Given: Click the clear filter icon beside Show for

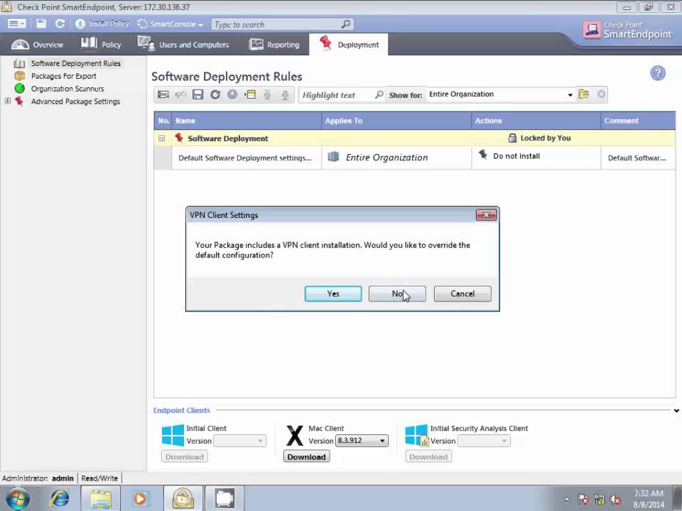Looking at the screenshot, I should point(601,94).
